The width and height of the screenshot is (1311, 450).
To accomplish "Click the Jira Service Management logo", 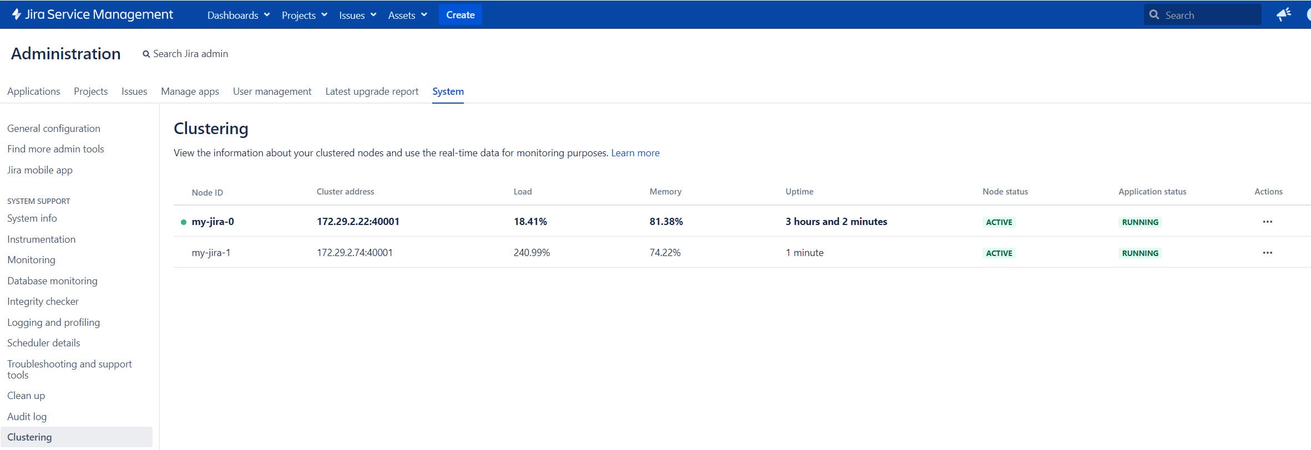I will tap(92, 14).
